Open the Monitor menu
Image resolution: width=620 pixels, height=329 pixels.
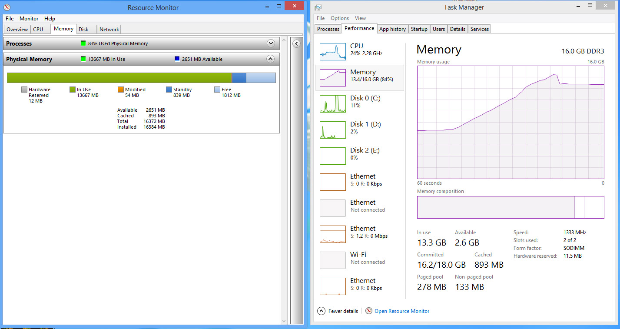[29, 19]
